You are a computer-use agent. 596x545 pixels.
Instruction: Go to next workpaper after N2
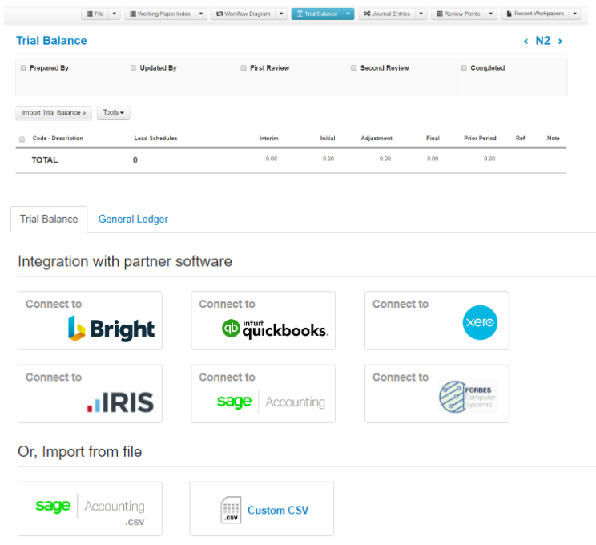pyautogui.click(x=560, y=41)
